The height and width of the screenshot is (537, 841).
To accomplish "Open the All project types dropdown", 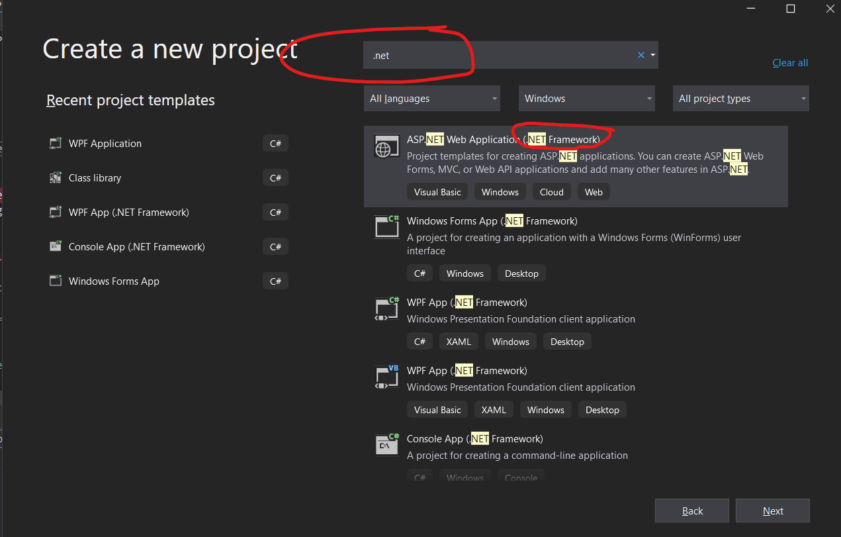I will coord(741,99).
